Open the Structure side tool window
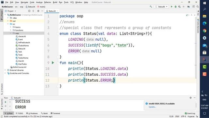 point(2,89)
